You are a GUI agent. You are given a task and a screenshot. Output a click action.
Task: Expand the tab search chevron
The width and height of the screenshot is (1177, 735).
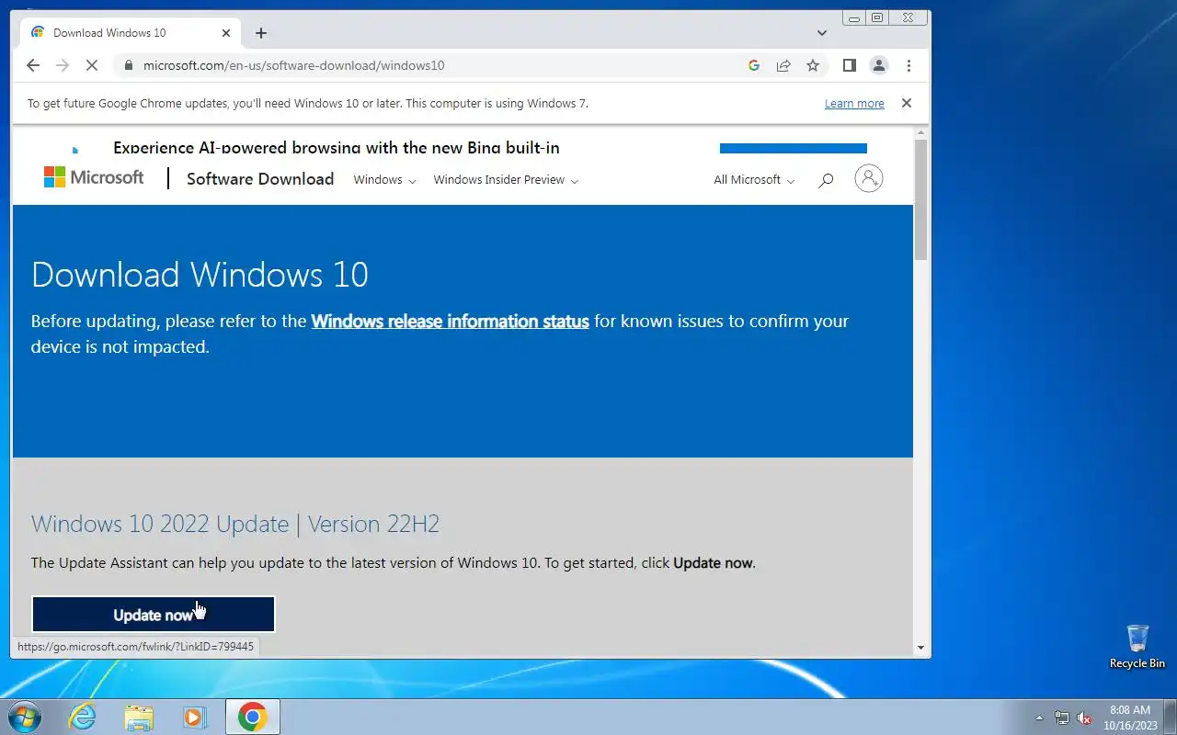pos(822,33)
